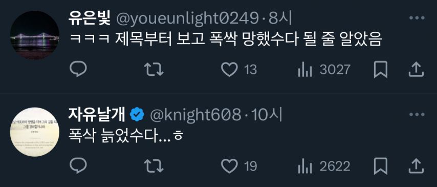Bookmark 자유날개's tweet
The image size is (437, 187).
[x=380, y=166]
